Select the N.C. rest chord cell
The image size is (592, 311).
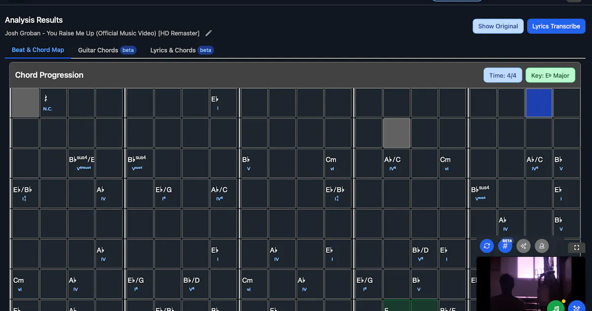[x=53, y=103]
